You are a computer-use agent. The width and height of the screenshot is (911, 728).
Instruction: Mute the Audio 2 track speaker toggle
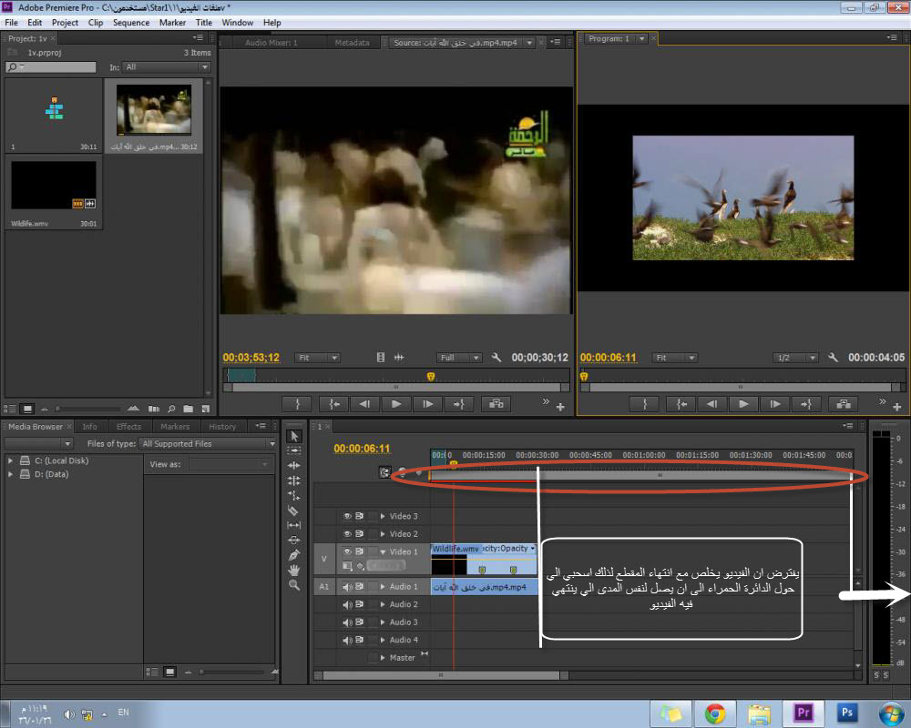coord(347,604)
